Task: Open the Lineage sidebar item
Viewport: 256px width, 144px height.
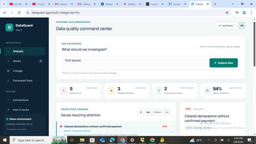Action: (x=24, y=71)
